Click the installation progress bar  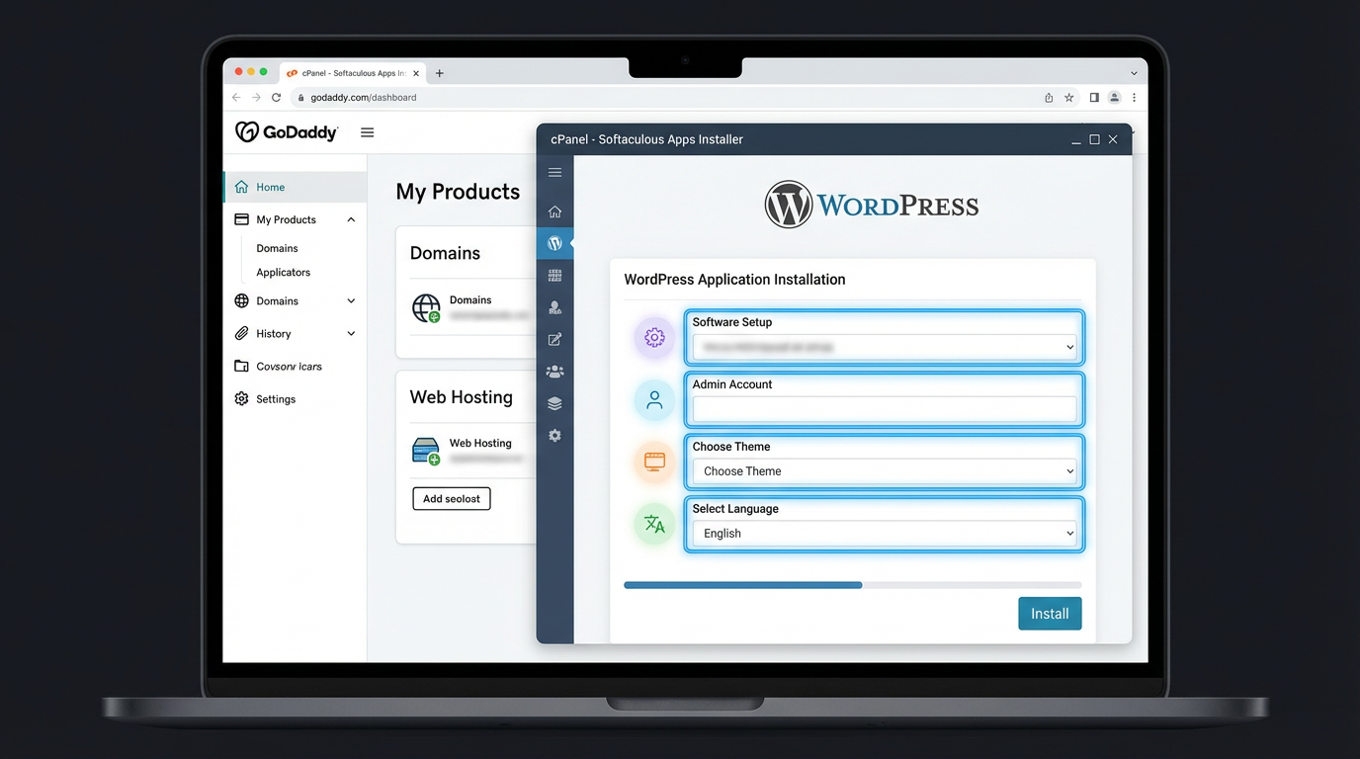[853, 585]
